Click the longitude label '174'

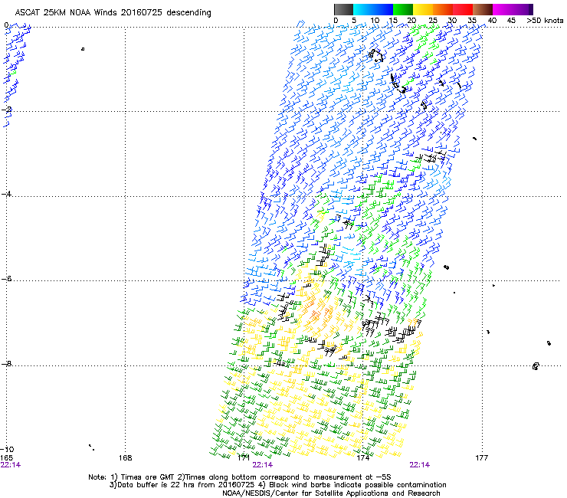[x=362, y=458]
